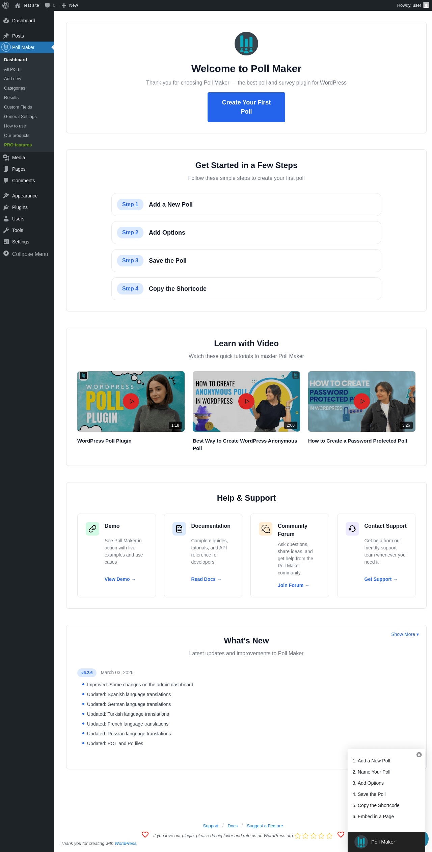Click the Settings sliders icon
Screen dimensions: 432x852
click(x=6, y=242)
